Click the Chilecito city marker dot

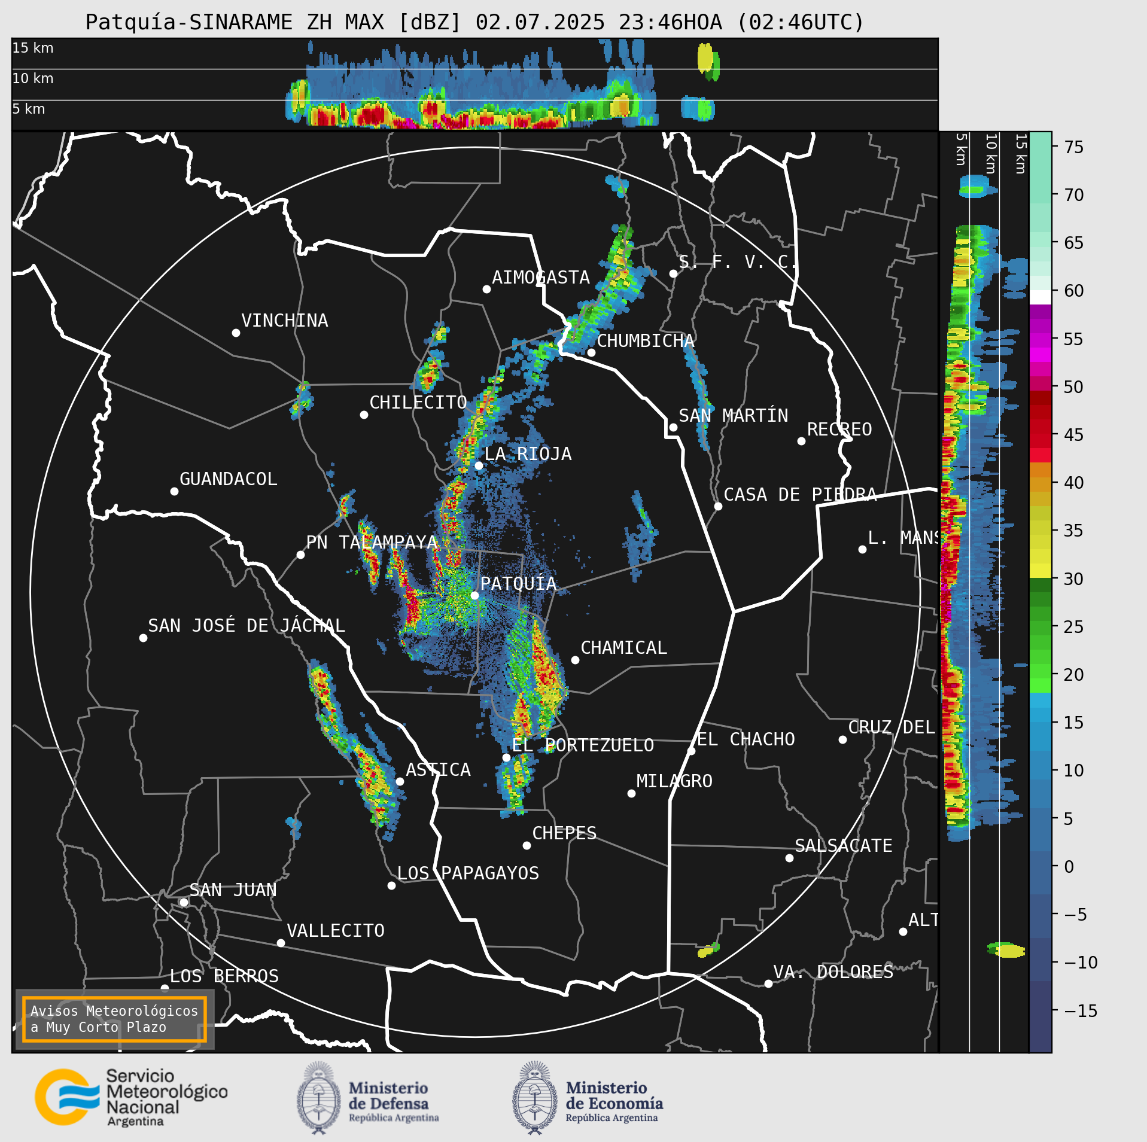click(364, 415)
